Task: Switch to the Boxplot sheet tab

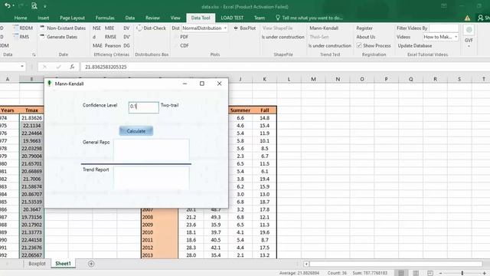Action: (x=37, y=264)
